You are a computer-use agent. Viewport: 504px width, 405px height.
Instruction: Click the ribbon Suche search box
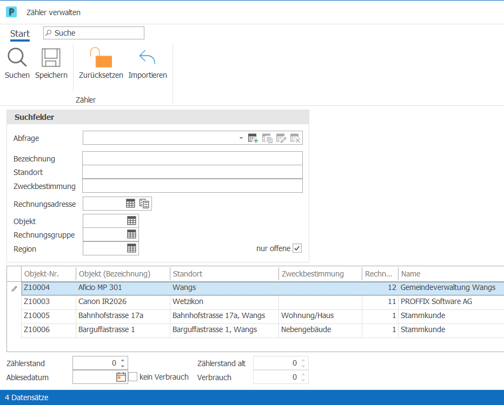pos(94,33)
